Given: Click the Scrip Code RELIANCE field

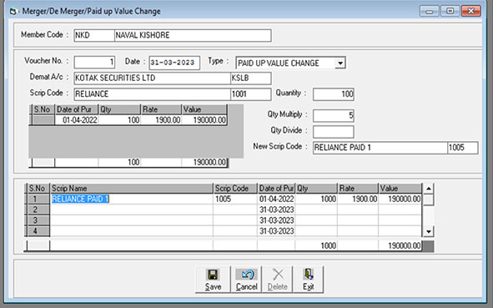Looking at the screenshot, I should click(x=152, y=94).
